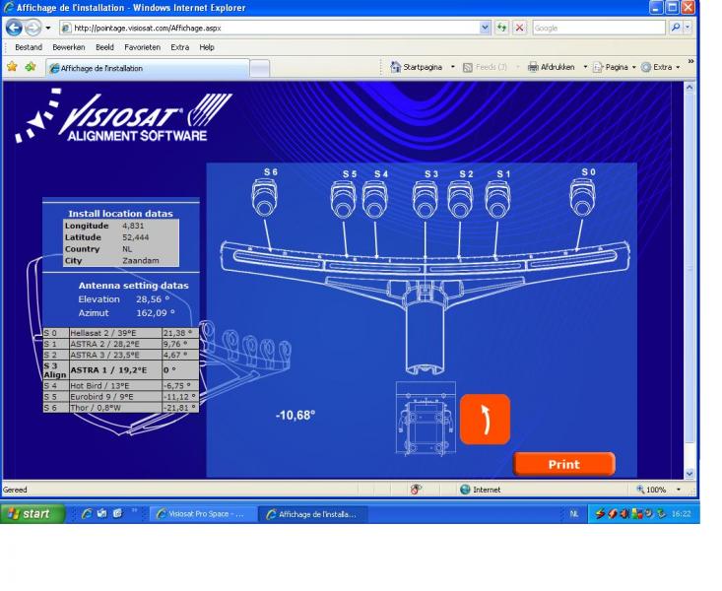Image resolution: width=722 pixels, height=591 pixels.
Task: Open the Extra menu in menu bar
Action: coord(179,47)
